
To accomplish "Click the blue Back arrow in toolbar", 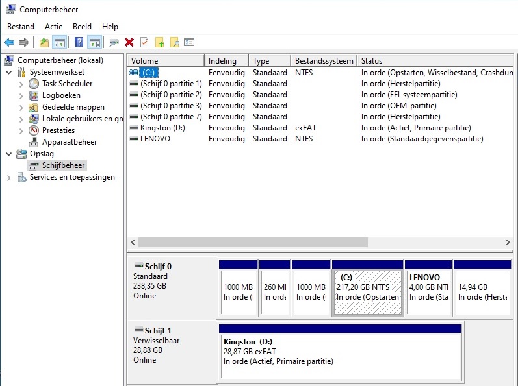I will pyautogui.click(x=9, y=43).
